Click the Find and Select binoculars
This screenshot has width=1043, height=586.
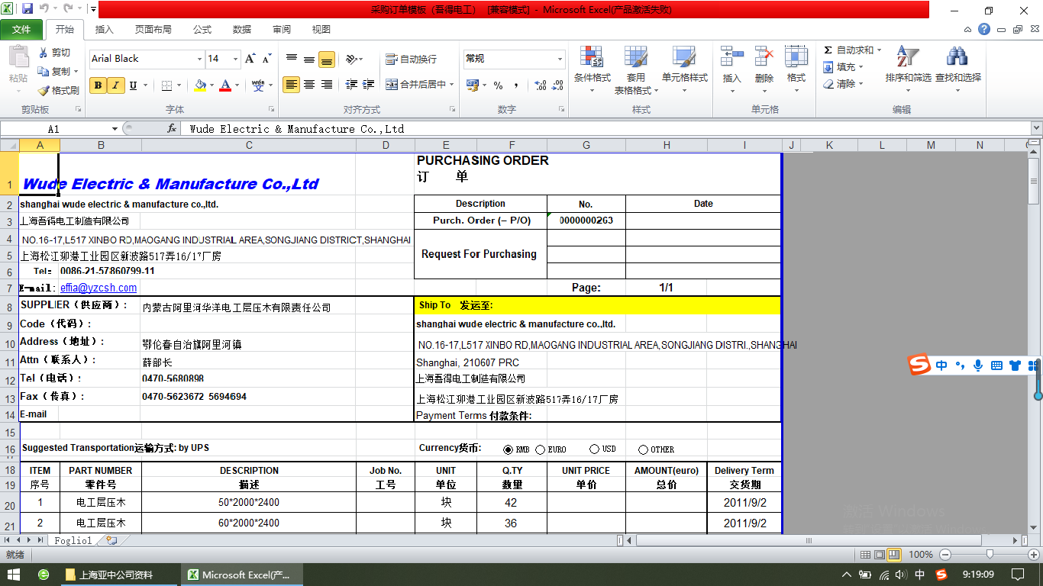coord(957,58)
